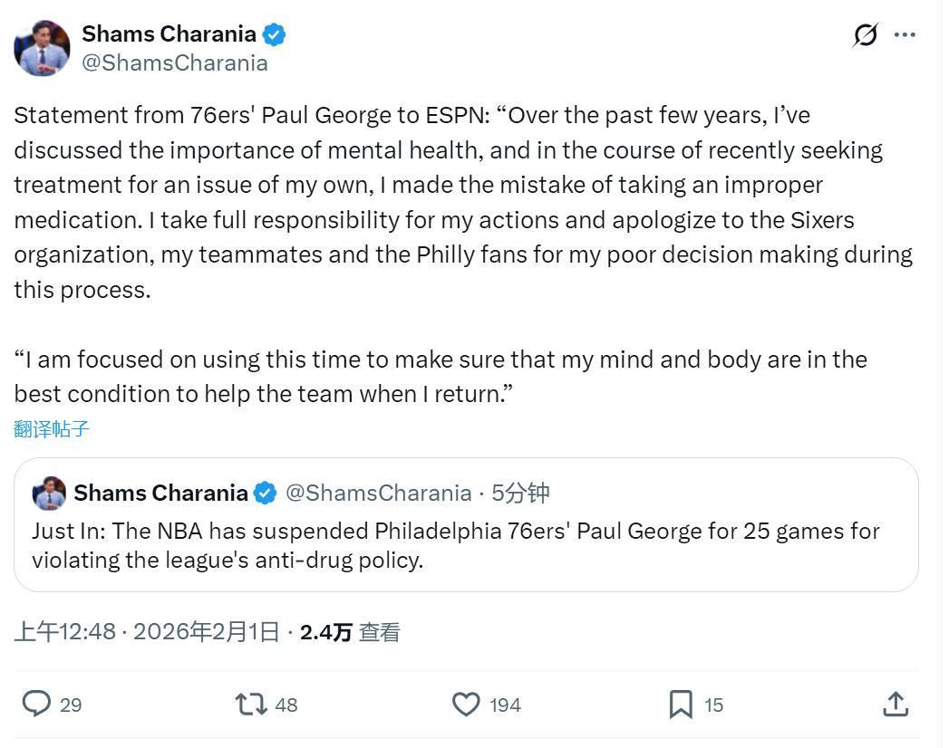Bookmark the post with the bookmark icon

pyautogui.click(x=681, y=704)
